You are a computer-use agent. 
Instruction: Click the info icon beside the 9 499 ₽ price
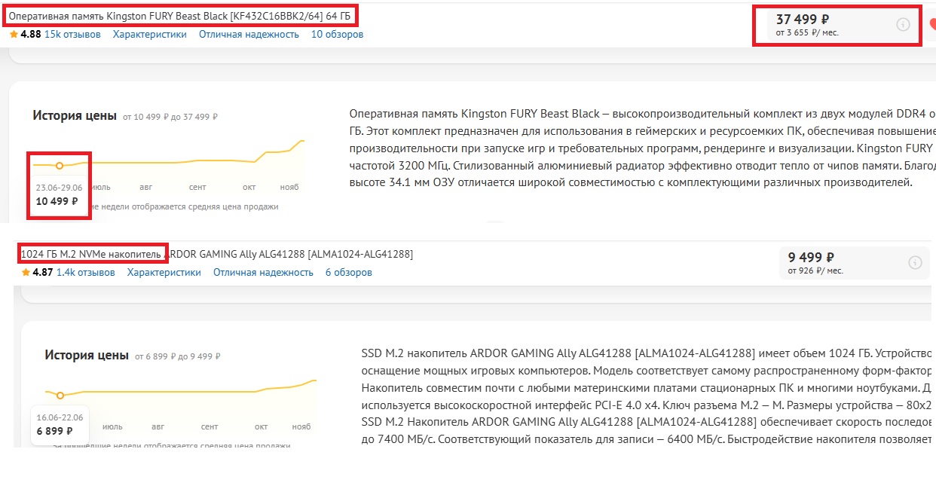coord(915,262)
